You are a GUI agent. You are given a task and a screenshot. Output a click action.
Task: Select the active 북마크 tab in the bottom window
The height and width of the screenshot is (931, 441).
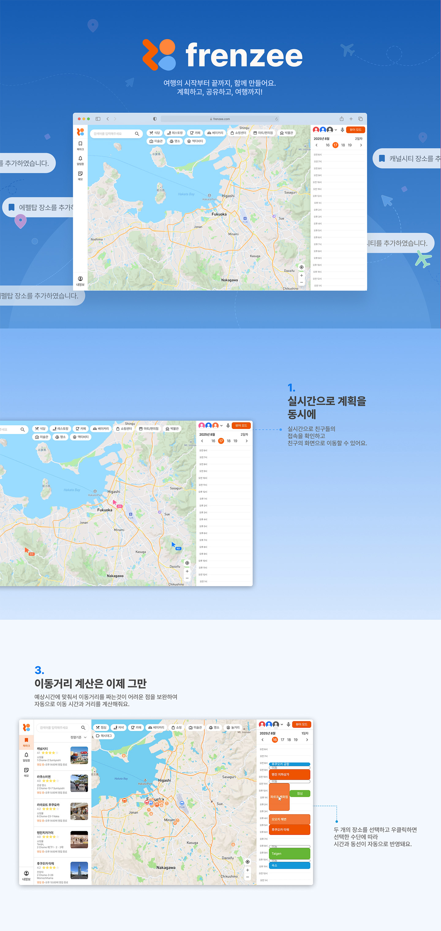click(x=26, y=742)
